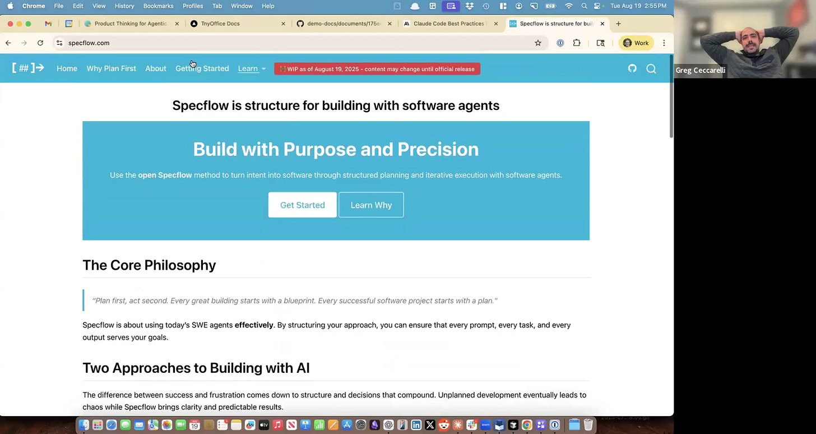Open Chrome three-dot menu
816x434 pixels.
[x=664, y=43]
